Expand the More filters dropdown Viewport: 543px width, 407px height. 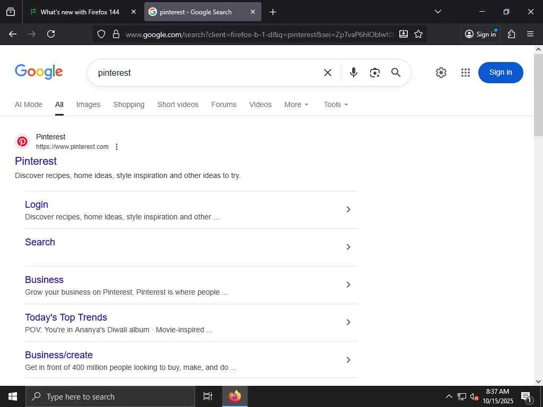296,104
